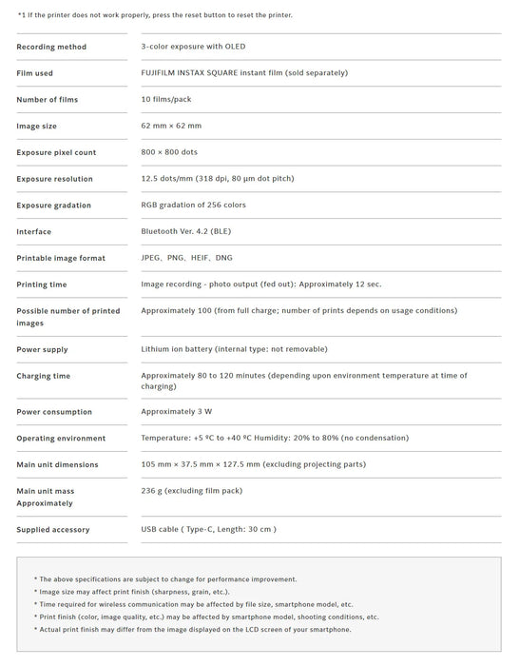Click the USB cable Type-C accessory text
The height and width of the screenshot is (666, 519).
208,529
